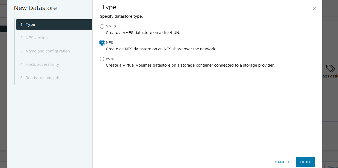
Task: Click the NEXT button
Action: pos(305,162)
